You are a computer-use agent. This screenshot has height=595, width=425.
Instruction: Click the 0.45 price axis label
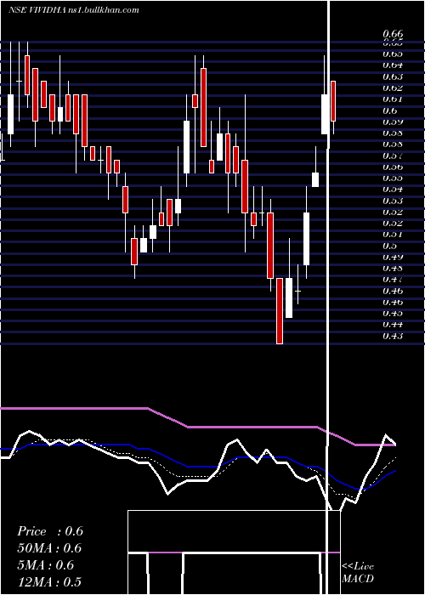(393, 313)
